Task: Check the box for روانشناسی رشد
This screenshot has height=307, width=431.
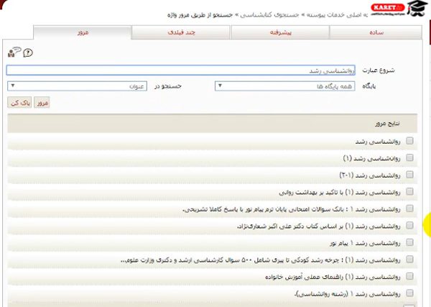Action: click(x=409, y=141)
